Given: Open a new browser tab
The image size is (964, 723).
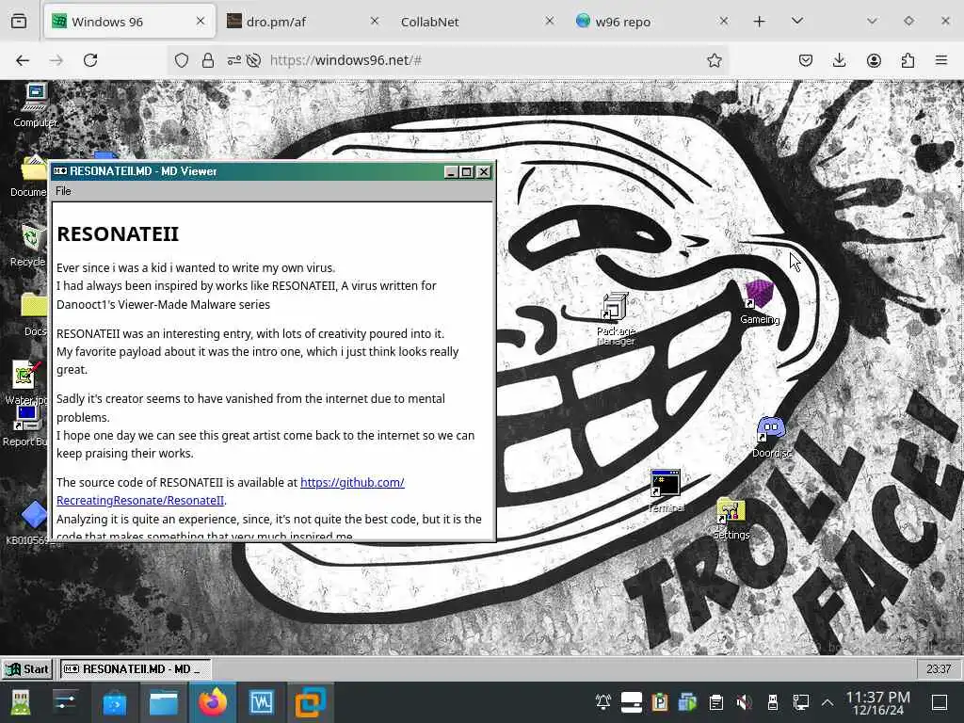Looking at the screenshot, I should coord(760,22).
